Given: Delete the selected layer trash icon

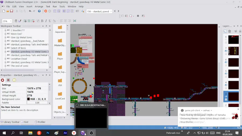Looking at the screenshot, I should [230, 31].
